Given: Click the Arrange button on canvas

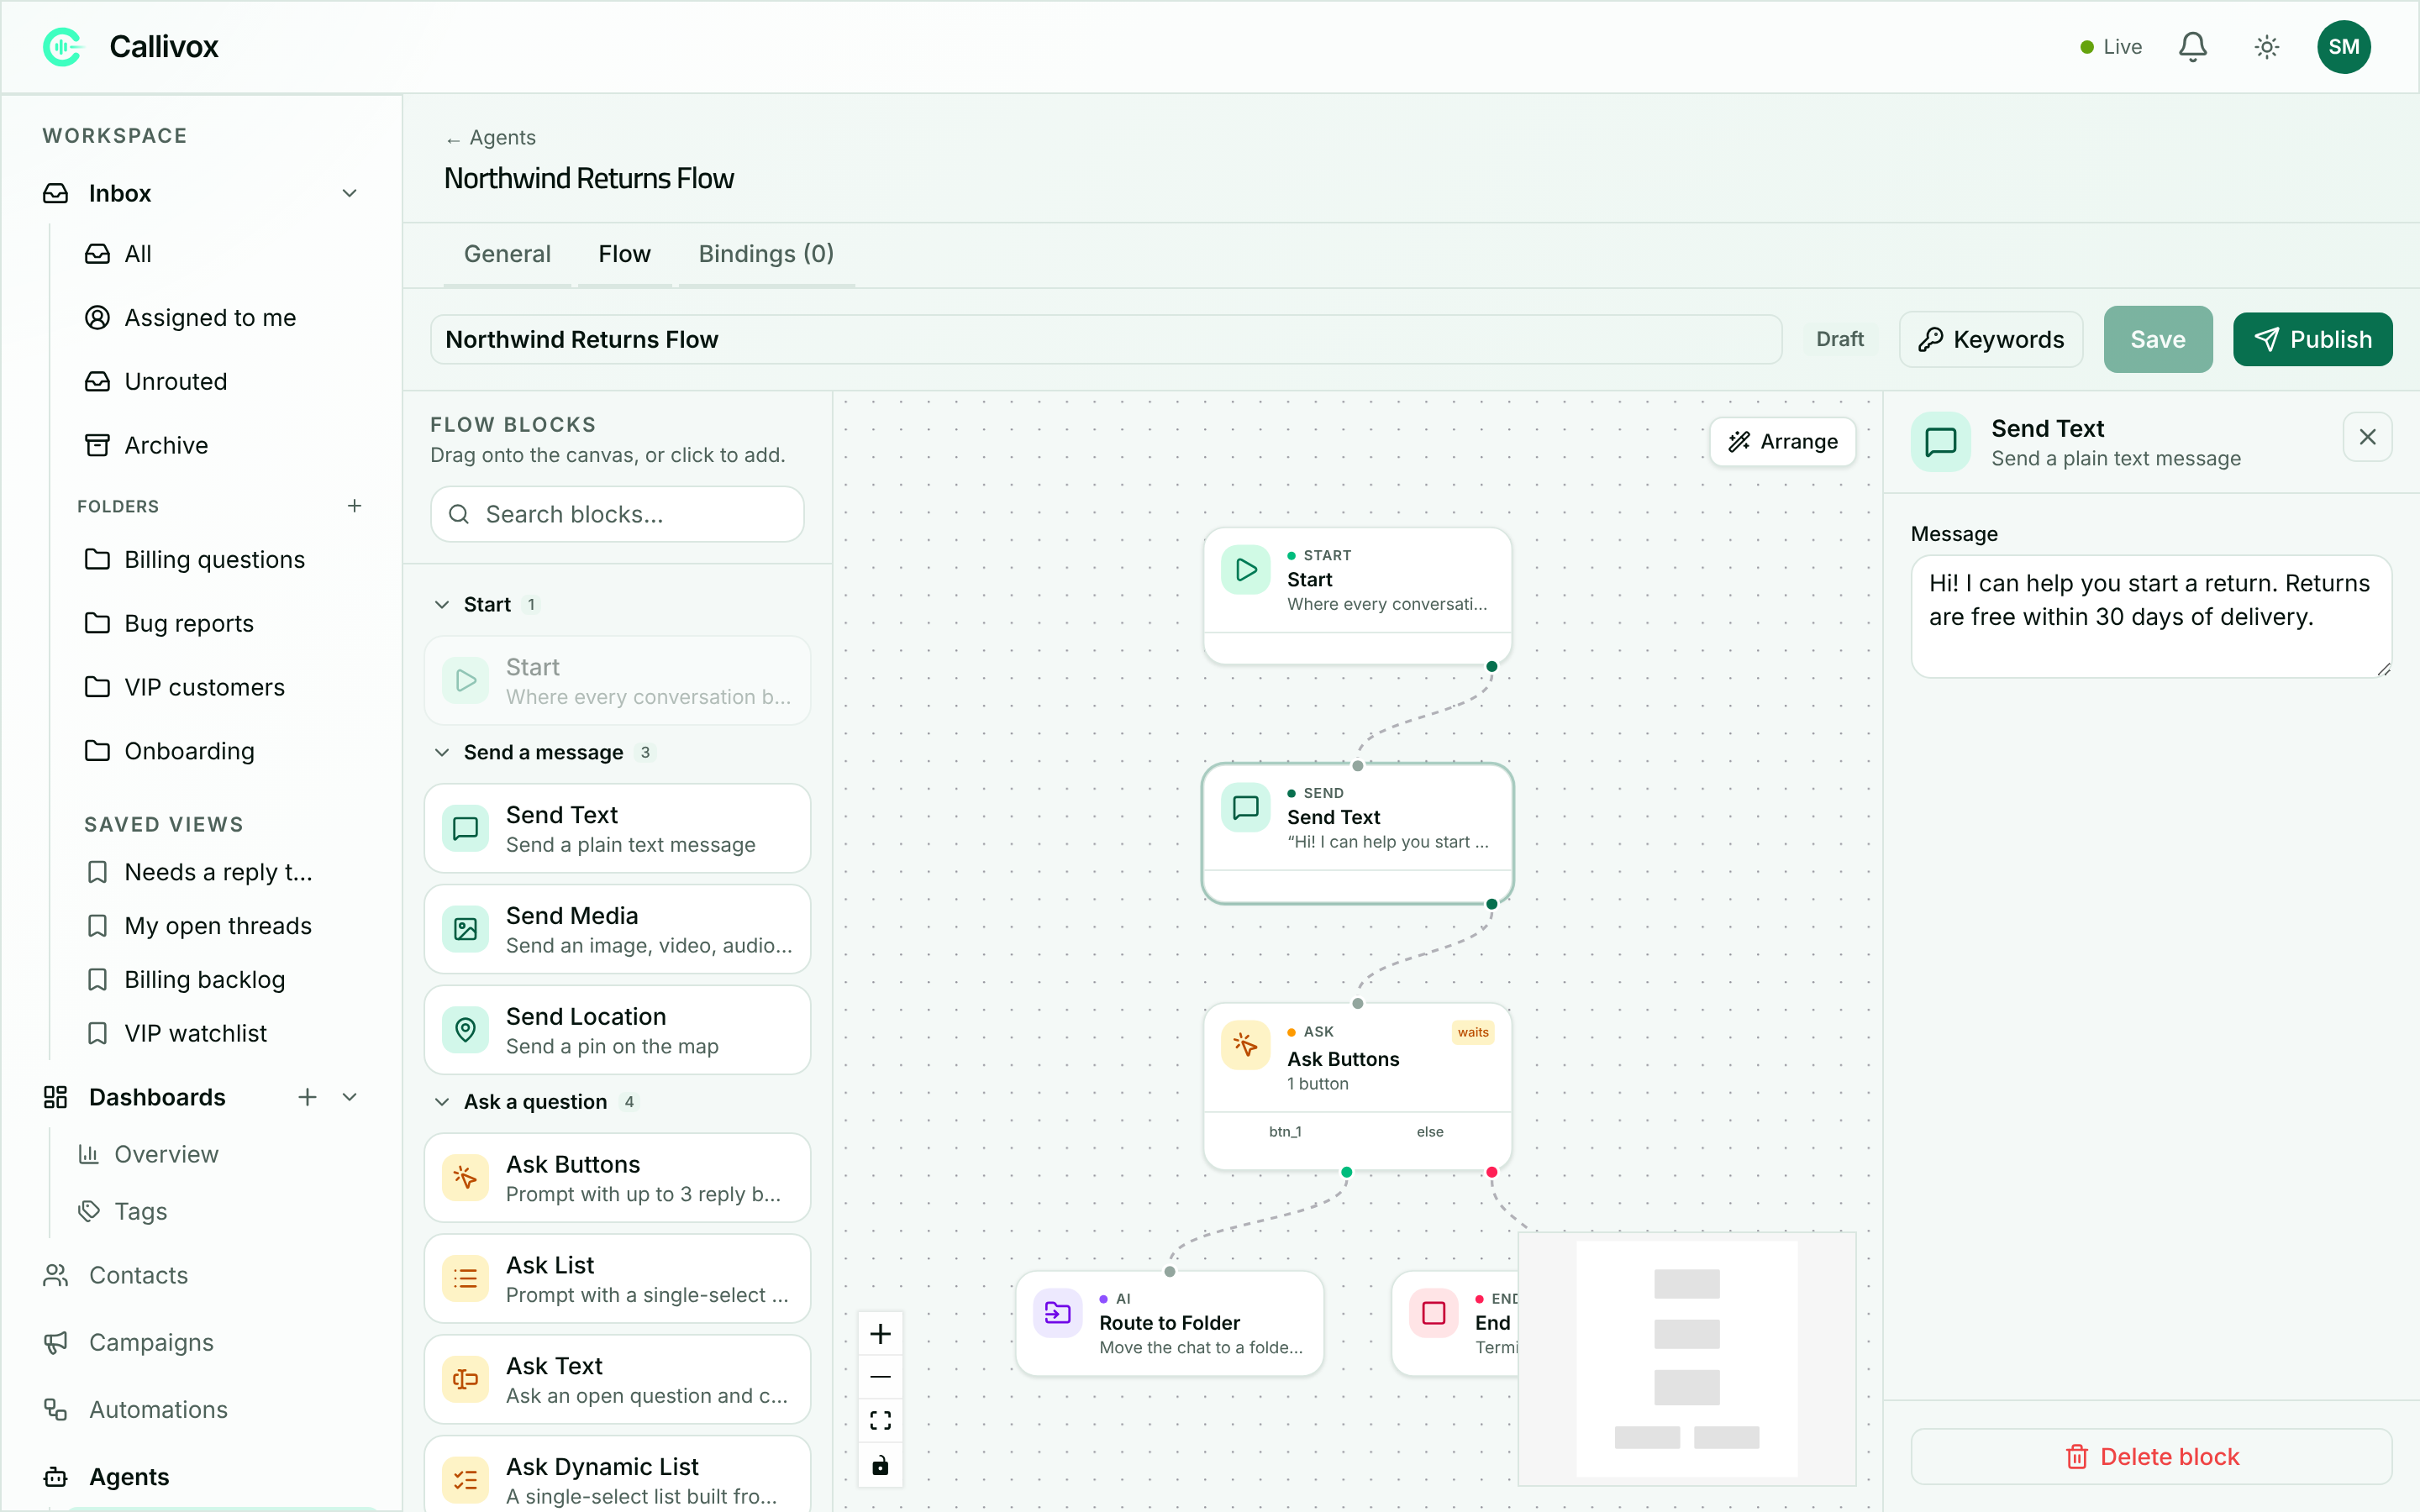Looking at the screenshot, I should pos(1783,442).
